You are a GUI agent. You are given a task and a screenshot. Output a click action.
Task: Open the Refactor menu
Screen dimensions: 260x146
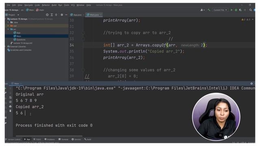[46, 5]
